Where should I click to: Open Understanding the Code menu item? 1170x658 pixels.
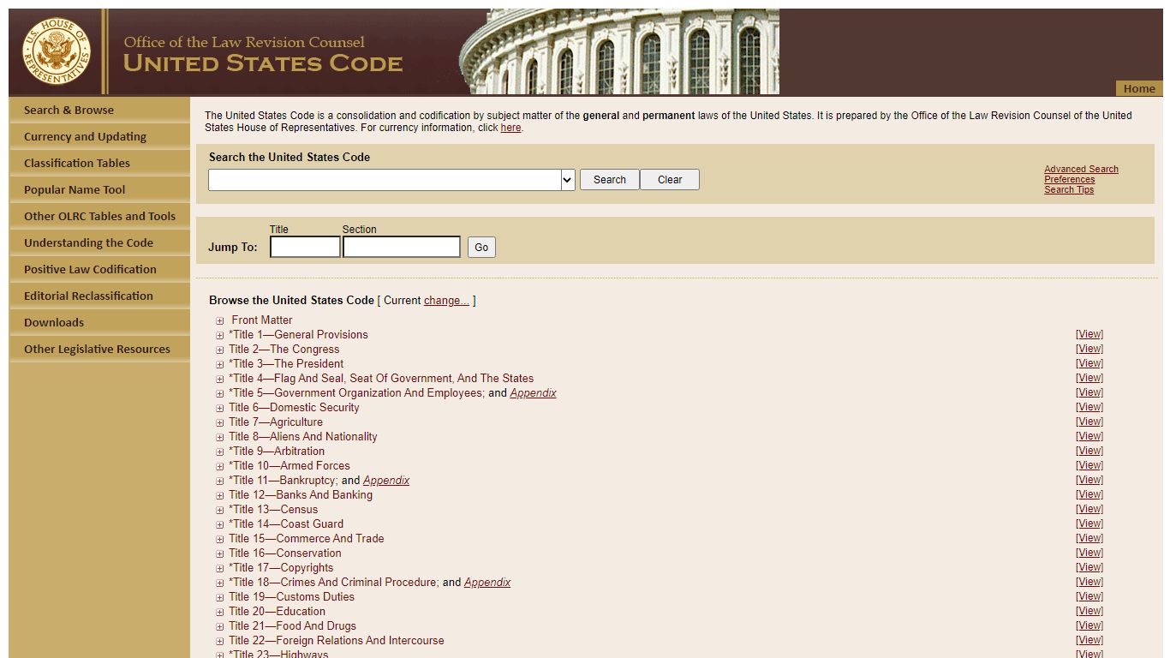[x=99, y=242]
